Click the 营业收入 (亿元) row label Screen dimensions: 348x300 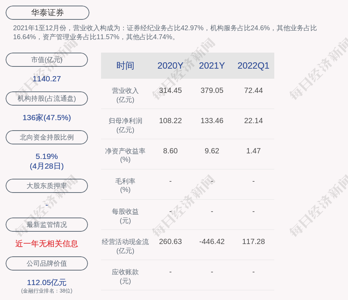click(125, 95)
